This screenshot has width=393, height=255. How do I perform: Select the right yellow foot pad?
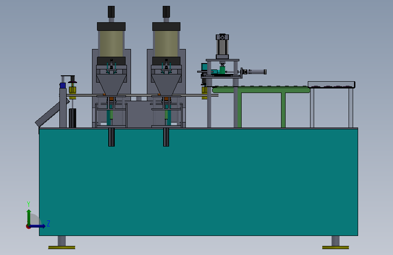(x=335, y=247)
